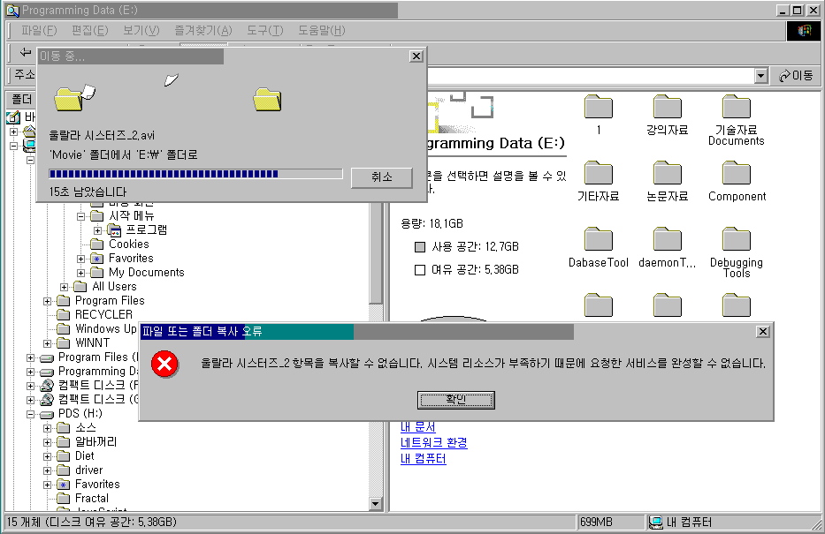Follow the 내 문서 link
825x534 pixels.
point(417,427)
